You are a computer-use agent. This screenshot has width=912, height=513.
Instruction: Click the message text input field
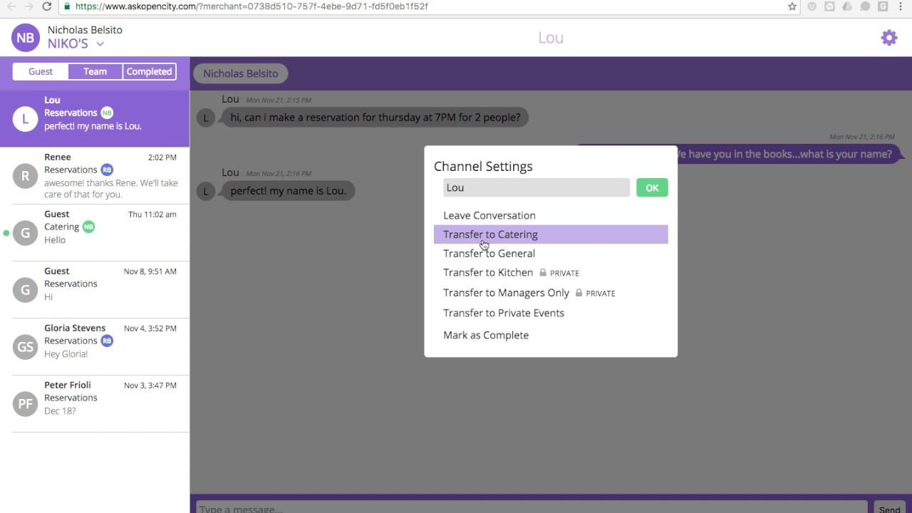(x=532, y=508)
